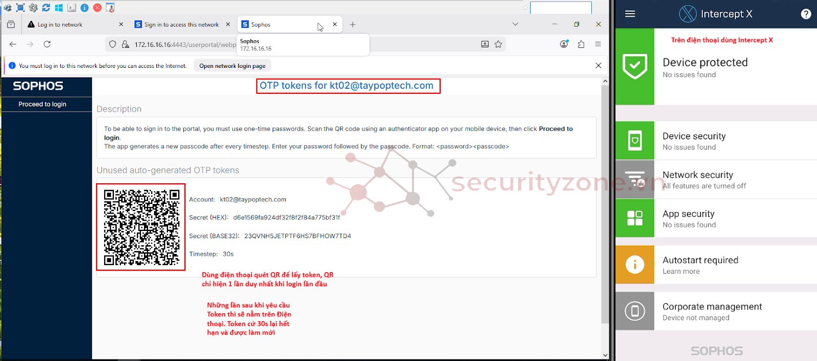This screenshot has width=817, height=361.
Task: Expand the list all tabs chevron
Action: click(x=515, y=24)
